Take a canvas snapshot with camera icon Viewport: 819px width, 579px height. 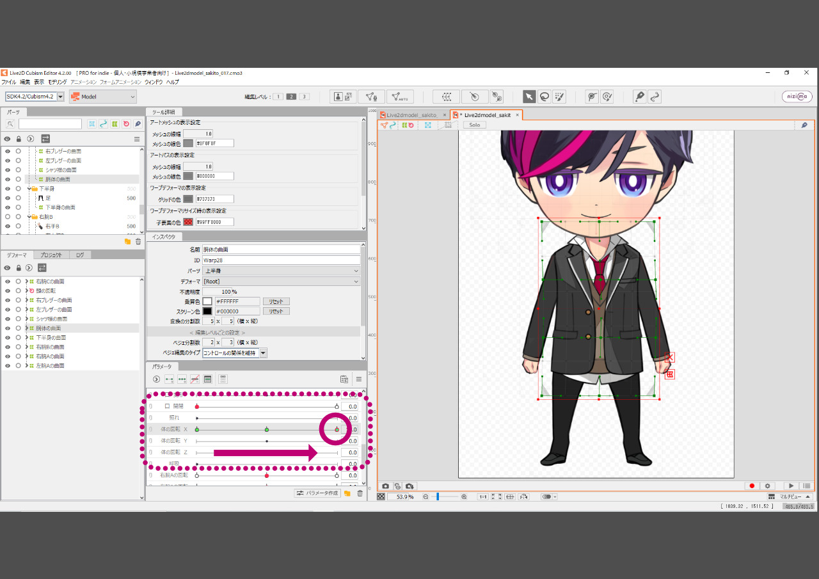pyautogui.click(x=385, y=486)
